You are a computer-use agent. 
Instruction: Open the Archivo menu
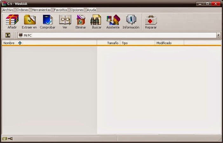click(8, 10)
